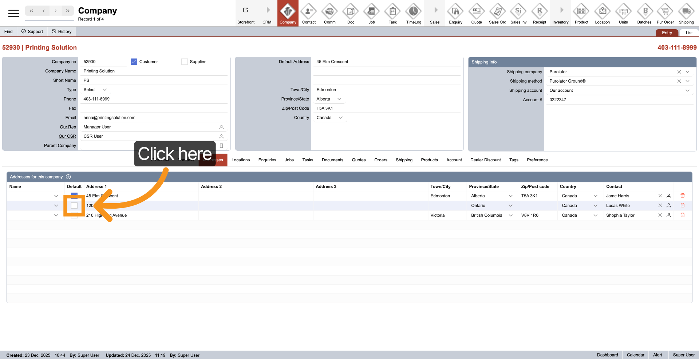Open the TimeLog module

(x=413, y=13)
